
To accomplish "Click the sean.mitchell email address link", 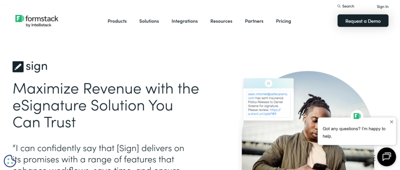I will [x=268, y=96].
